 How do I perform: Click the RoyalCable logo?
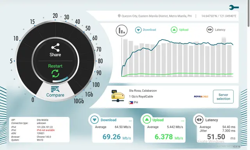tap(201, 96)
